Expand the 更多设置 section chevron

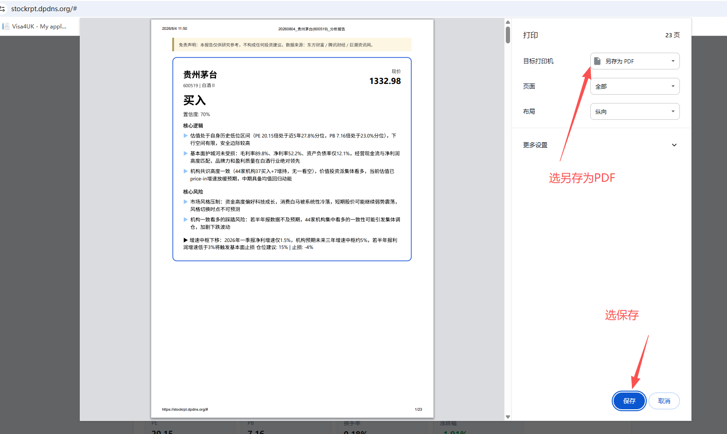[674, 145]
